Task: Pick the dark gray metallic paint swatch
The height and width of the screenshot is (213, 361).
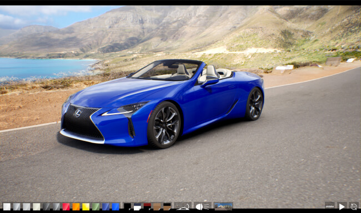Action: (46, 206)
